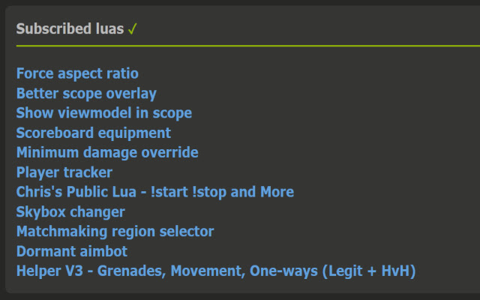The width and height of the screenshot is (480, 300).
Task: Click the green divider line under heading
Action: (248, 46)
